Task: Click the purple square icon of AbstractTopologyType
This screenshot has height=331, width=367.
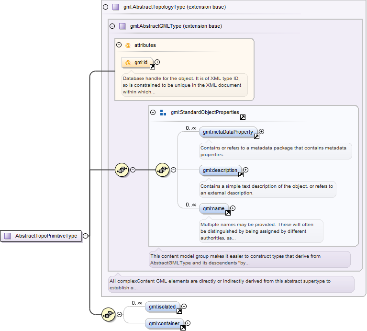Action: (116, 7)
